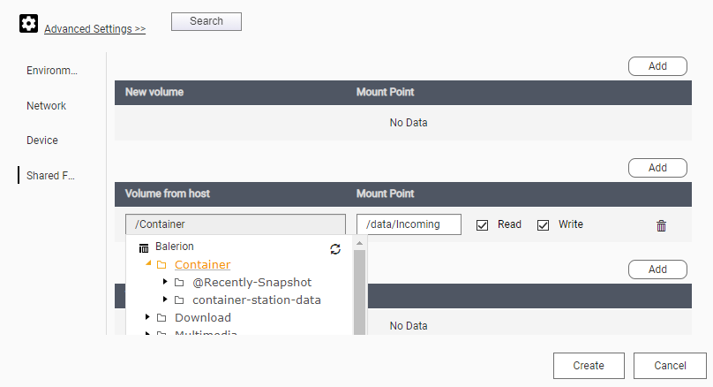This screenshot has height=387, width=713.
Task: Click the Container folder icon
Action: pyautogui.click(x=161, y=265)
